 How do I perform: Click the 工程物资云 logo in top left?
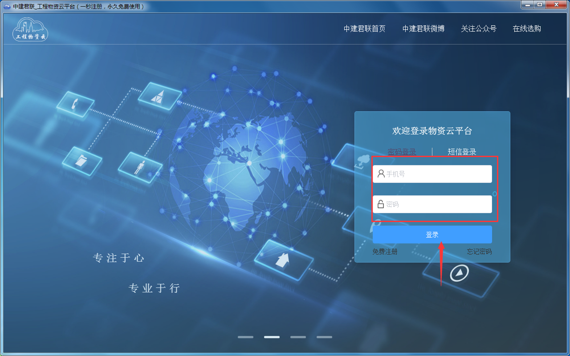tap(30, 29)
